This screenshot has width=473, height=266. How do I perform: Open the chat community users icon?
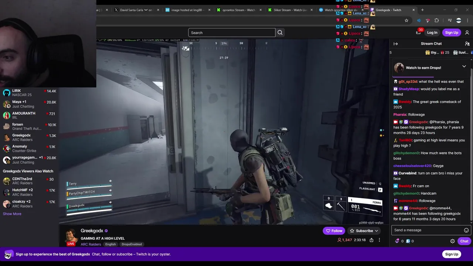point(467,44)
